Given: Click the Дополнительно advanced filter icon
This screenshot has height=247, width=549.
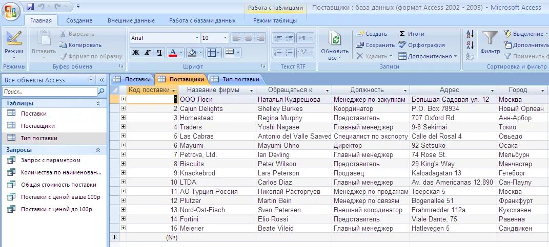Looking at the screenshot, I should (507, 45).
